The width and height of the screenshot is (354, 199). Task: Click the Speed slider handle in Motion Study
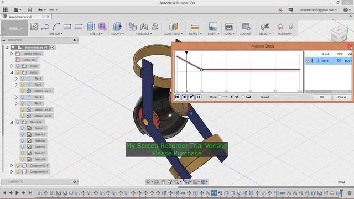point(277,97)
